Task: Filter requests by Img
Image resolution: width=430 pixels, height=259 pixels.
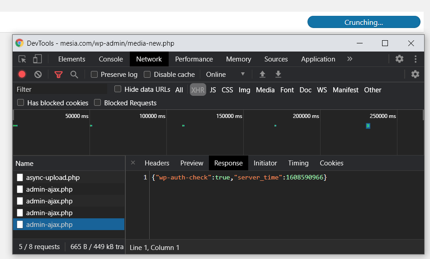Action: (x=244, y=90)
